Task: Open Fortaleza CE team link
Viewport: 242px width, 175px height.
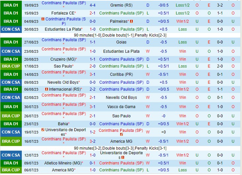Action: (x=63, y=13)
